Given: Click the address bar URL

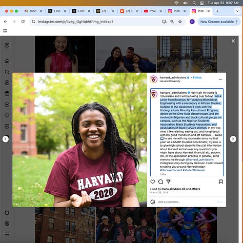Looking at the screenshot, I should (75, 22).
